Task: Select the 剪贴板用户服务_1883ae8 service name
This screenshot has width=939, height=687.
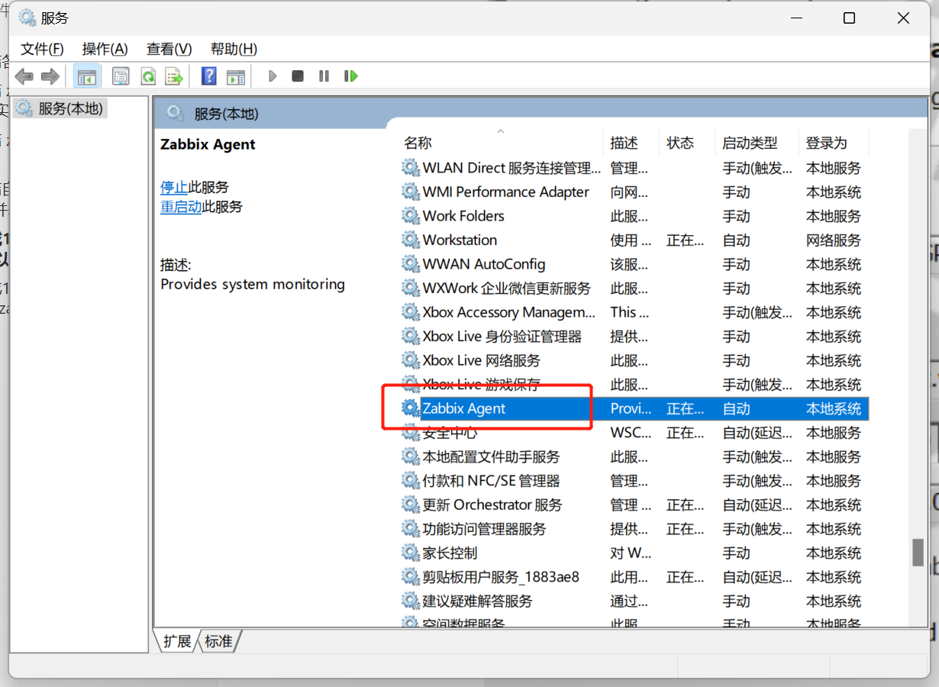Action: click(502, 577)
